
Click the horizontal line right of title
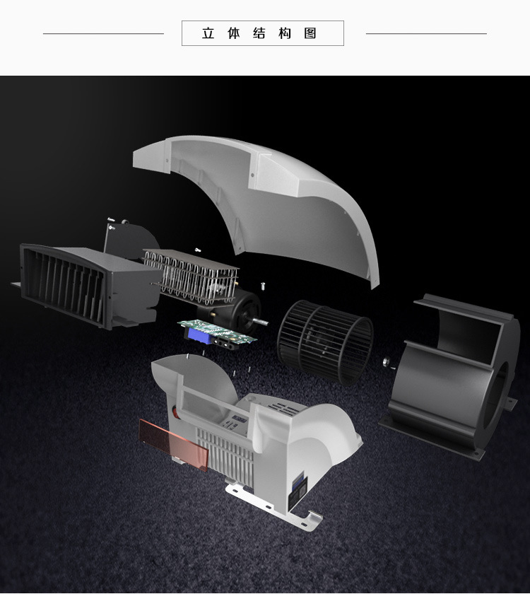tap(426, 33)
